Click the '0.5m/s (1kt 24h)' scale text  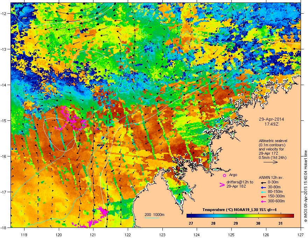273,157
